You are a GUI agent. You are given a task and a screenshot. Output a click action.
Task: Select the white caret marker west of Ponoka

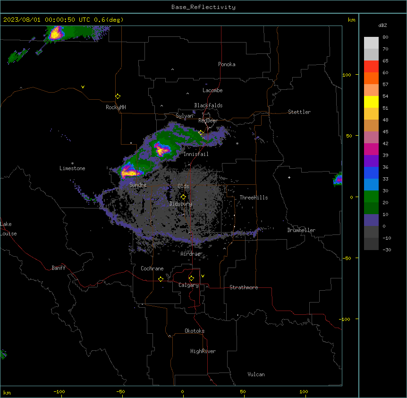(x=173, y=69)
